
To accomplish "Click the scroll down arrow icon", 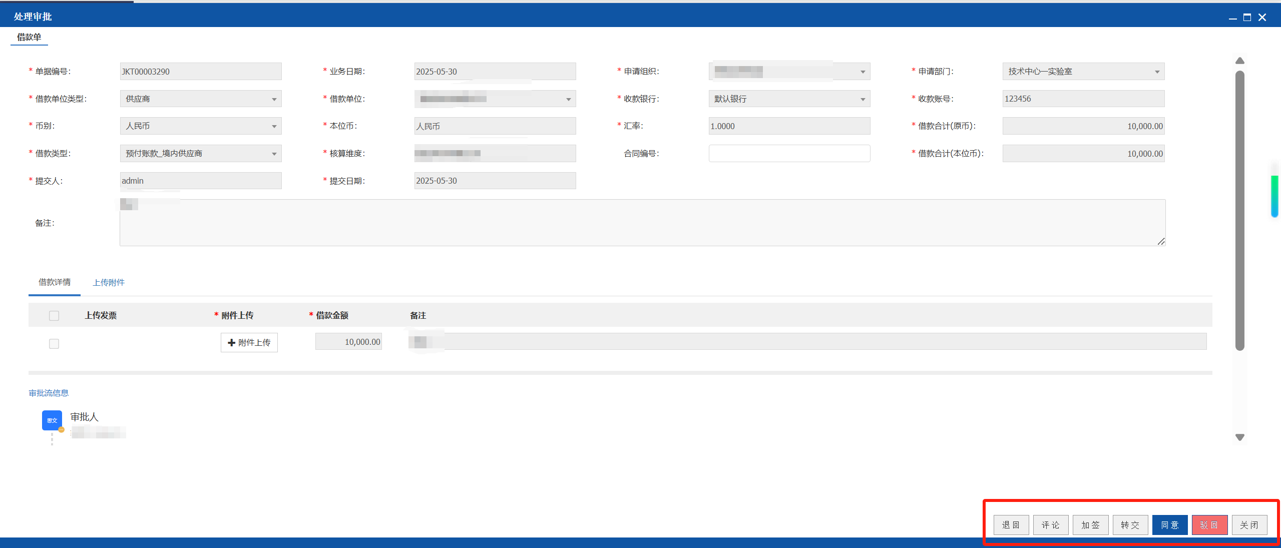I will pos(1239,437).
